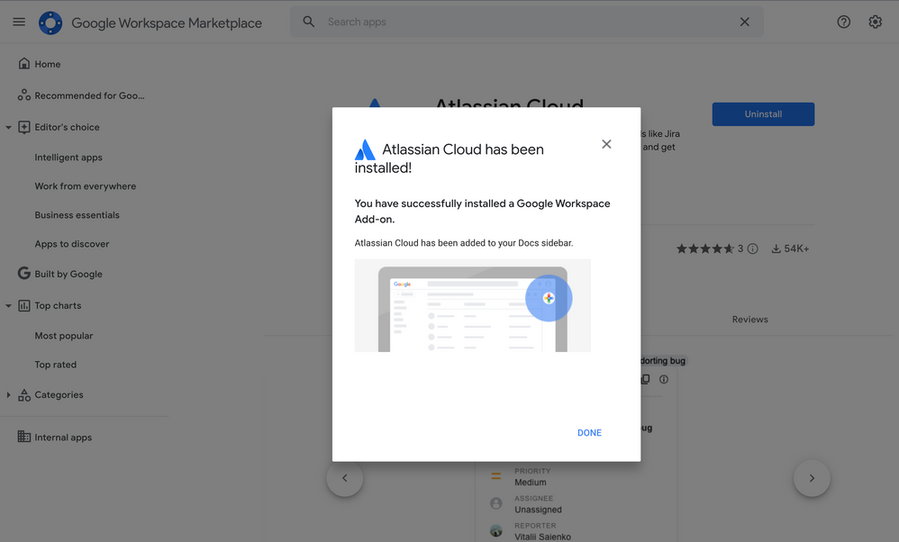Clear the search box with X

[744, 22]
